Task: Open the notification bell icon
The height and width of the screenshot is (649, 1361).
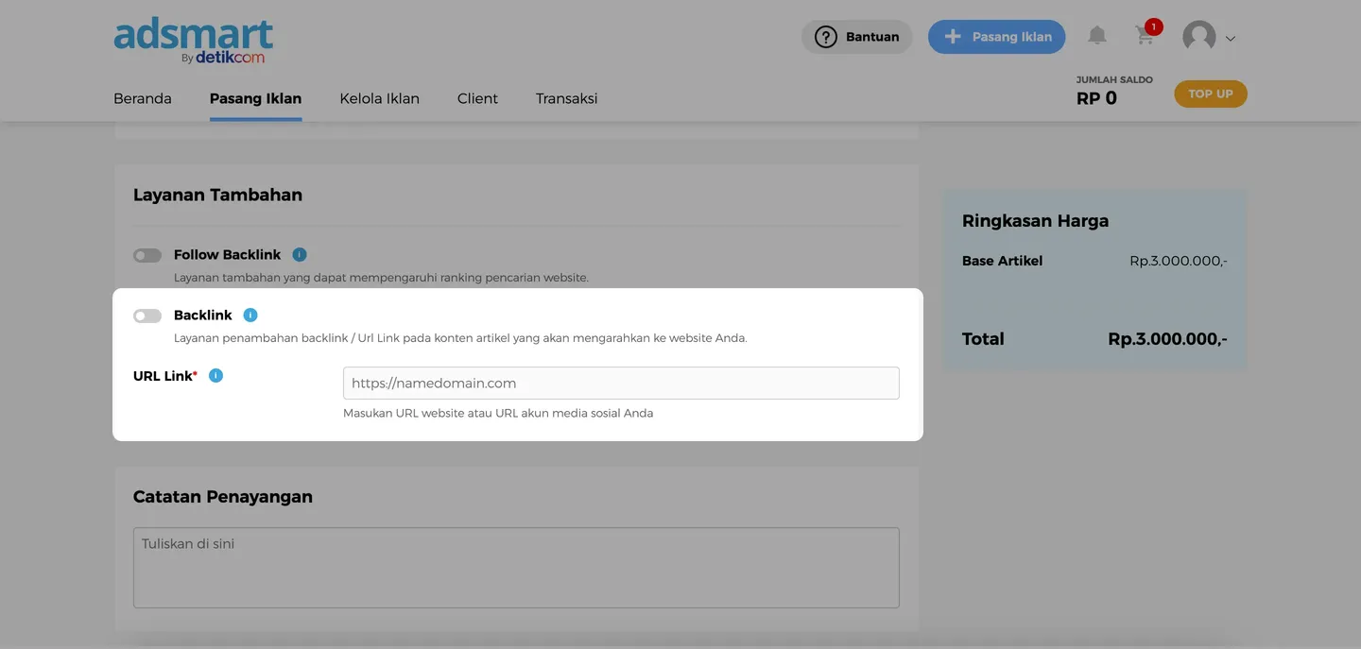Action: tap(1096, 36)
